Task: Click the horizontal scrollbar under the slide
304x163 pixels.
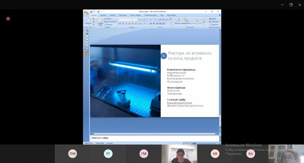Action: coord(155,134)
